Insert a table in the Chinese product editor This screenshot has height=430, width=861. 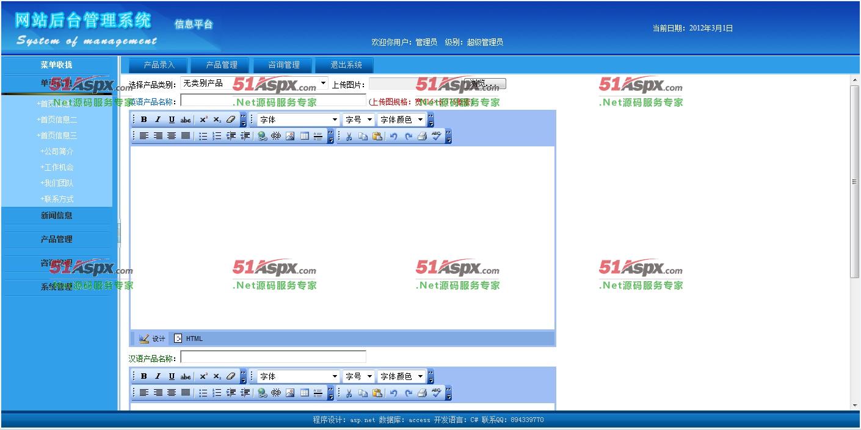point(304,393)
